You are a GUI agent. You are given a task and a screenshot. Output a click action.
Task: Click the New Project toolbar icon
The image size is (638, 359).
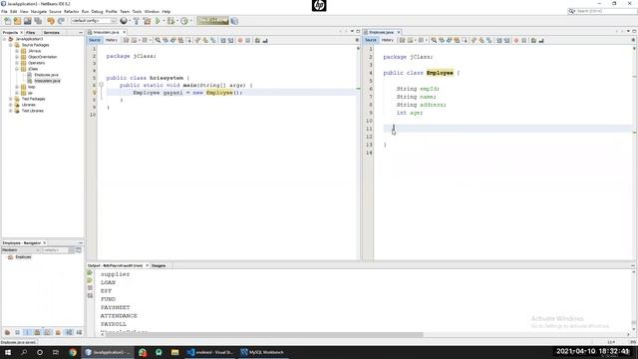(x=17, y=21)
